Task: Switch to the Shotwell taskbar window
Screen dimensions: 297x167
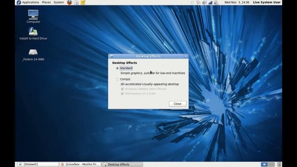Action: click(38, 164)
